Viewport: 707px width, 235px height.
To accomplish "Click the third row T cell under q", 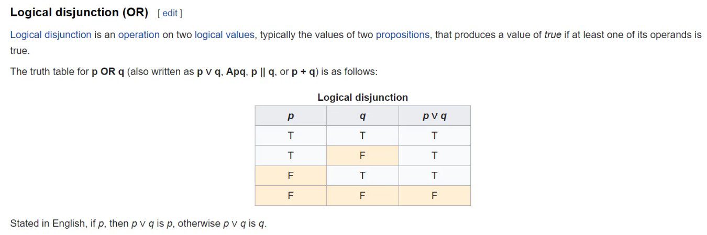I will click(x=362, y=175).
